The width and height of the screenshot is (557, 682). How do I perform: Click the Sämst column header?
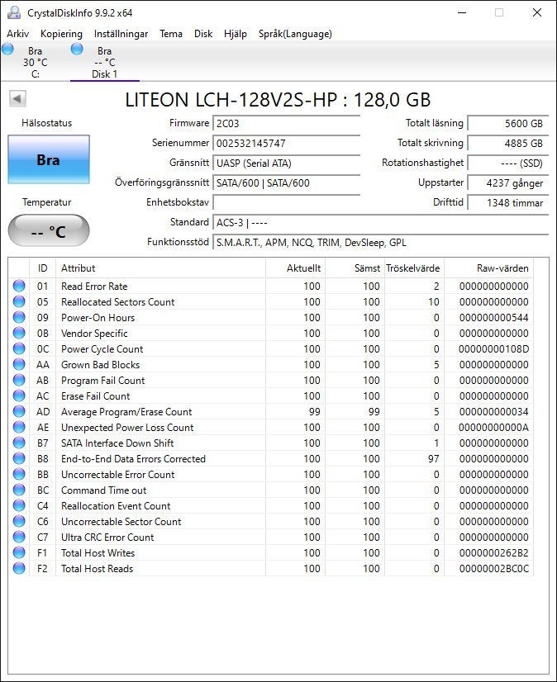click(355, 268)
